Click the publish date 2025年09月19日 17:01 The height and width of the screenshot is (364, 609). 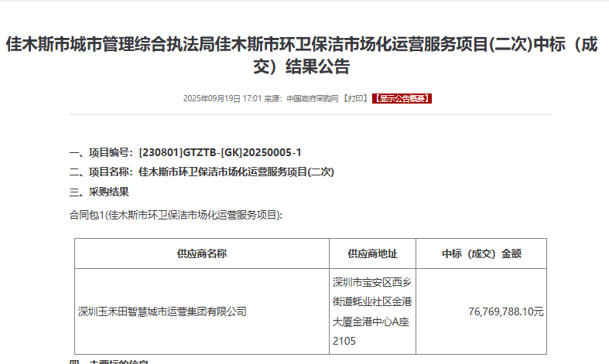pos(222,99)
